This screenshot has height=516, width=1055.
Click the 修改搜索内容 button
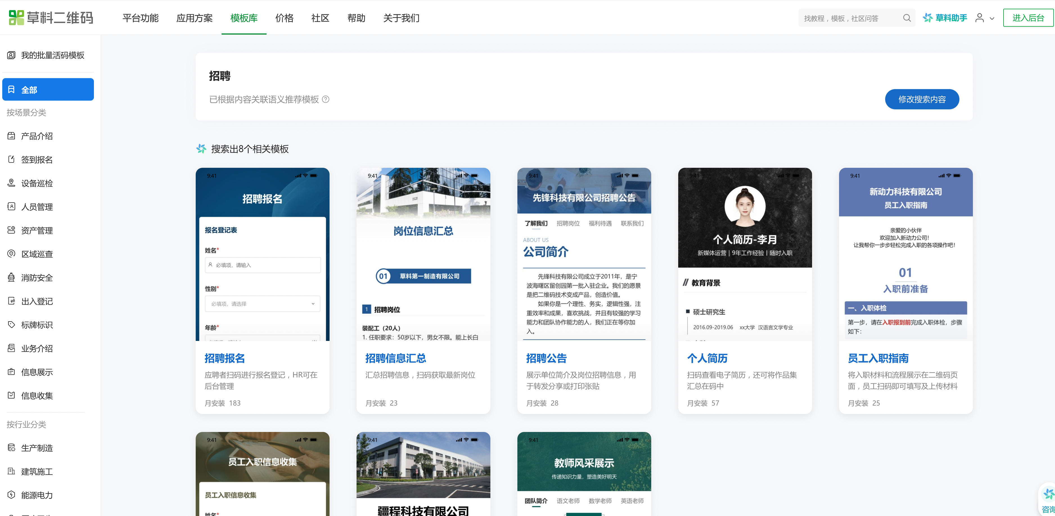coord(921,99)
